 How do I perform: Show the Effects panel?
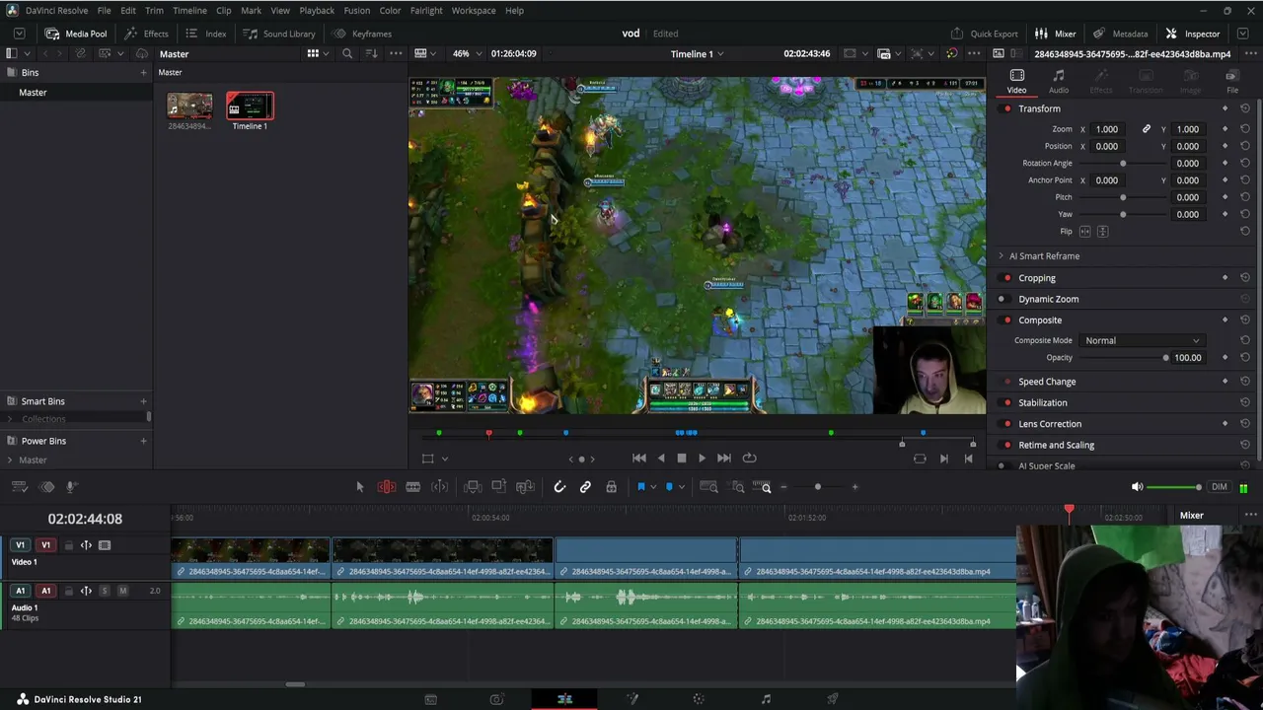click(146, 34)
